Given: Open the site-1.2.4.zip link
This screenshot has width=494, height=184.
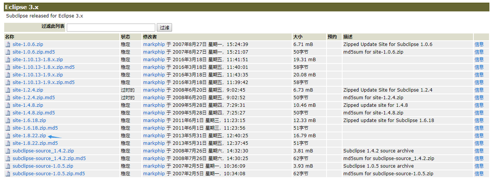Looking at the screenshot, I should pyautogui.click(x=28, y=90).
